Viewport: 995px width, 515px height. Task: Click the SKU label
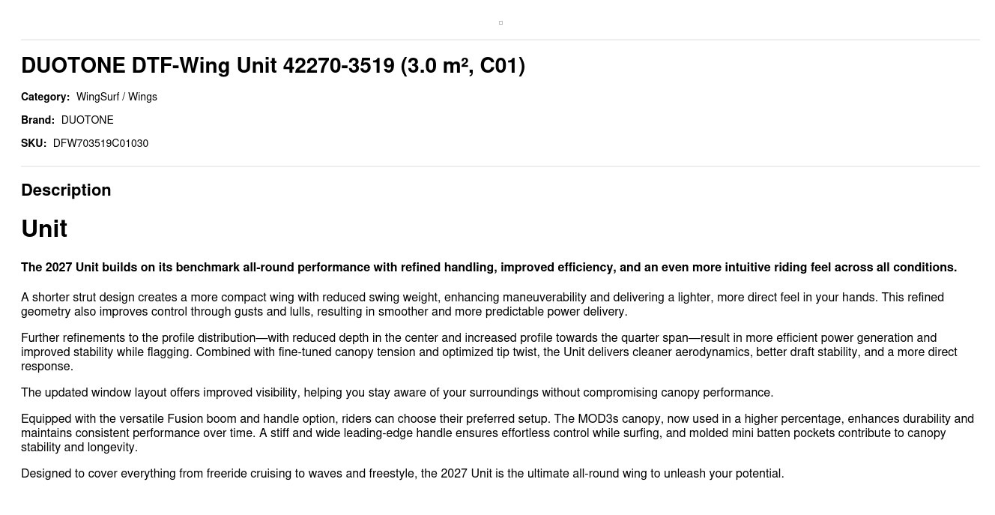point(34,143)
